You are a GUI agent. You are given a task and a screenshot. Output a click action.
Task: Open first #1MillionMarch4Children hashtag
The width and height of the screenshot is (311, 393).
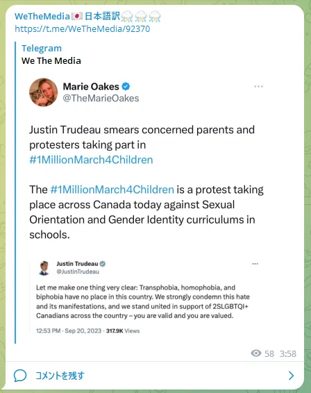pos(91,160)
